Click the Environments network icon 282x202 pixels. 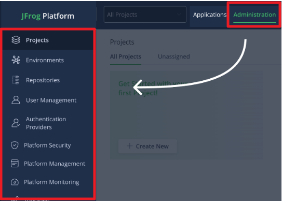click(x=16, y=60)
